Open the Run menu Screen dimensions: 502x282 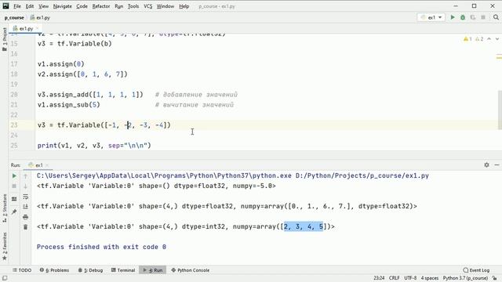(x=118, y=6)
